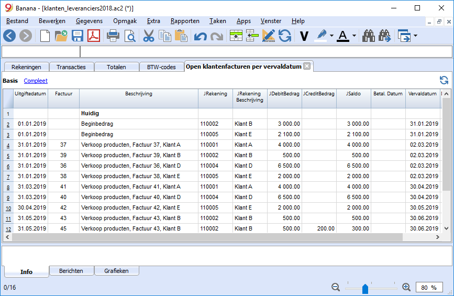This screenshot has width=454, height=296.
Task: Select the Basis view
Action: (10, 81)
